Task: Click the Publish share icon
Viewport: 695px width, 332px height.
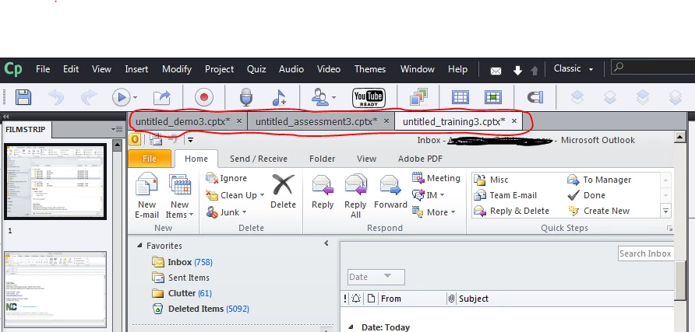Action: pos(162,97)
